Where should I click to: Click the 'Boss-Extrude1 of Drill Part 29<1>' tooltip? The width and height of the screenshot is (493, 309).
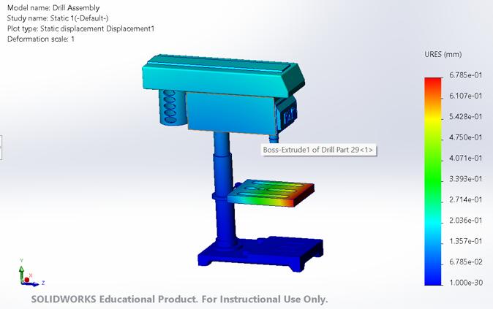319,150
